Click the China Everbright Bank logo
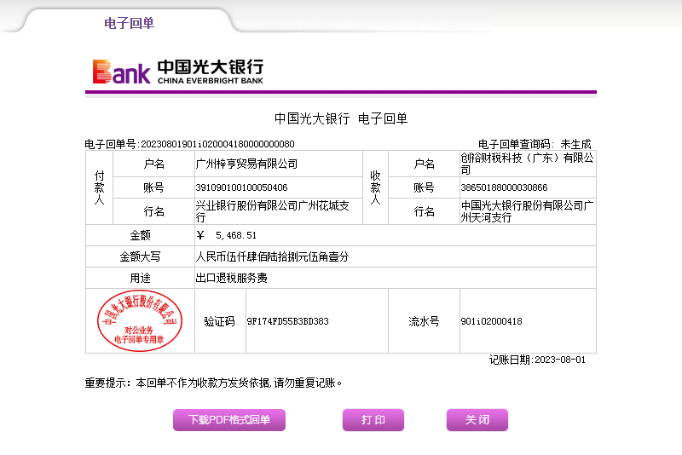The image size is (682, 455). (178, 72)
